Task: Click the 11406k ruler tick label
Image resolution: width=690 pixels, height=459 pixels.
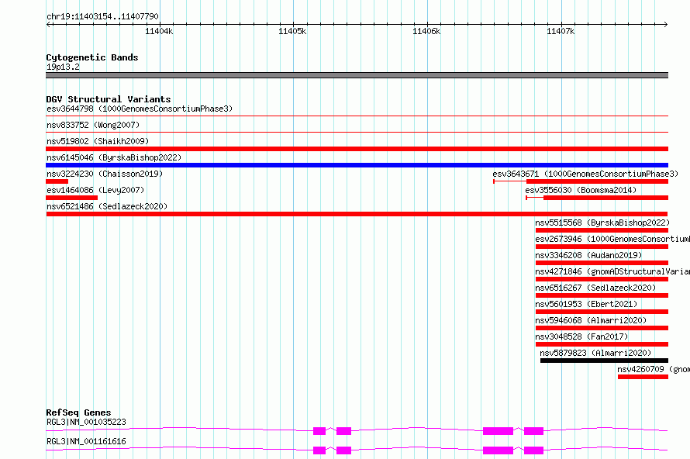Action: click(426, 31)
